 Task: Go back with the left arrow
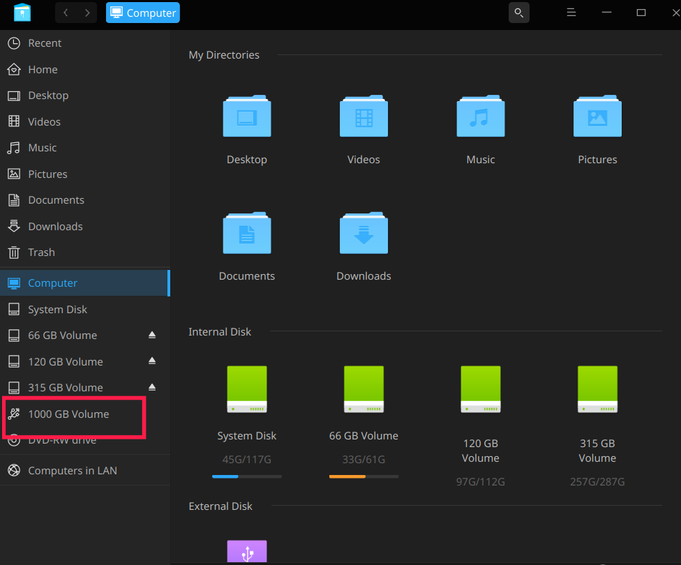[66, 13]
